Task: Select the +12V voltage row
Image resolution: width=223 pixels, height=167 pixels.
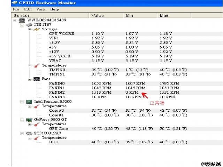Action: (136, 52)
